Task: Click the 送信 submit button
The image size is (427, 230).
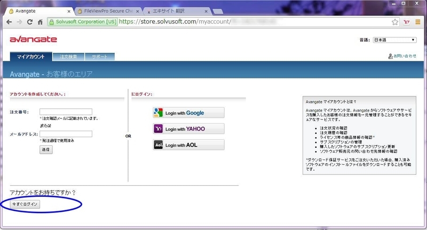Action: [x=46, y=149]
